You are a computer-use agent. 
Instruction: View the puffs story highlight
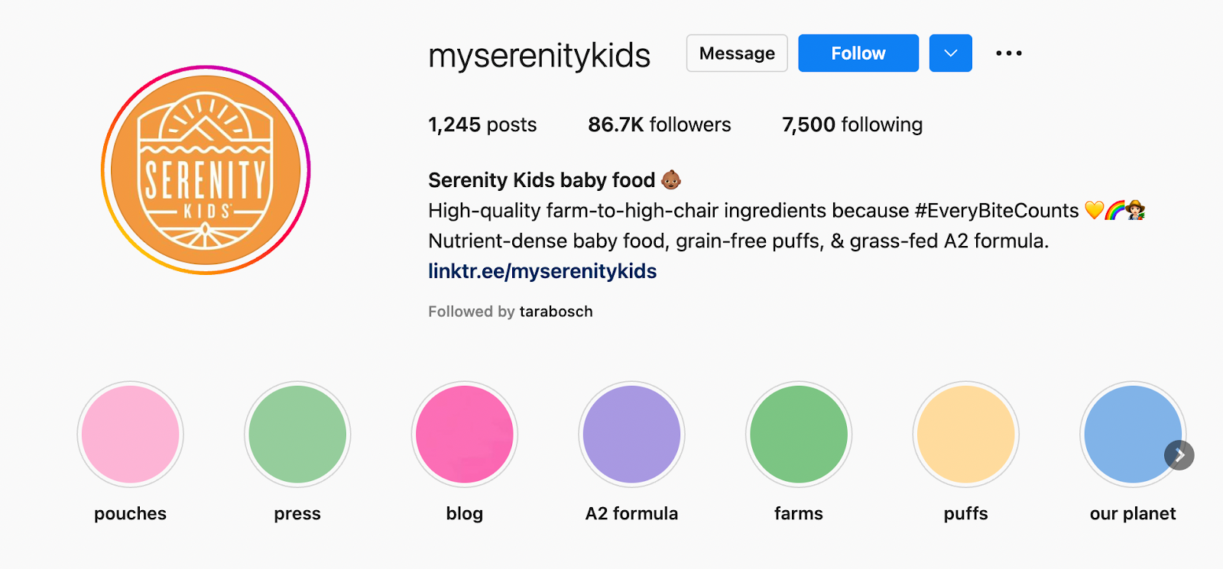click(x=965, y=434)
